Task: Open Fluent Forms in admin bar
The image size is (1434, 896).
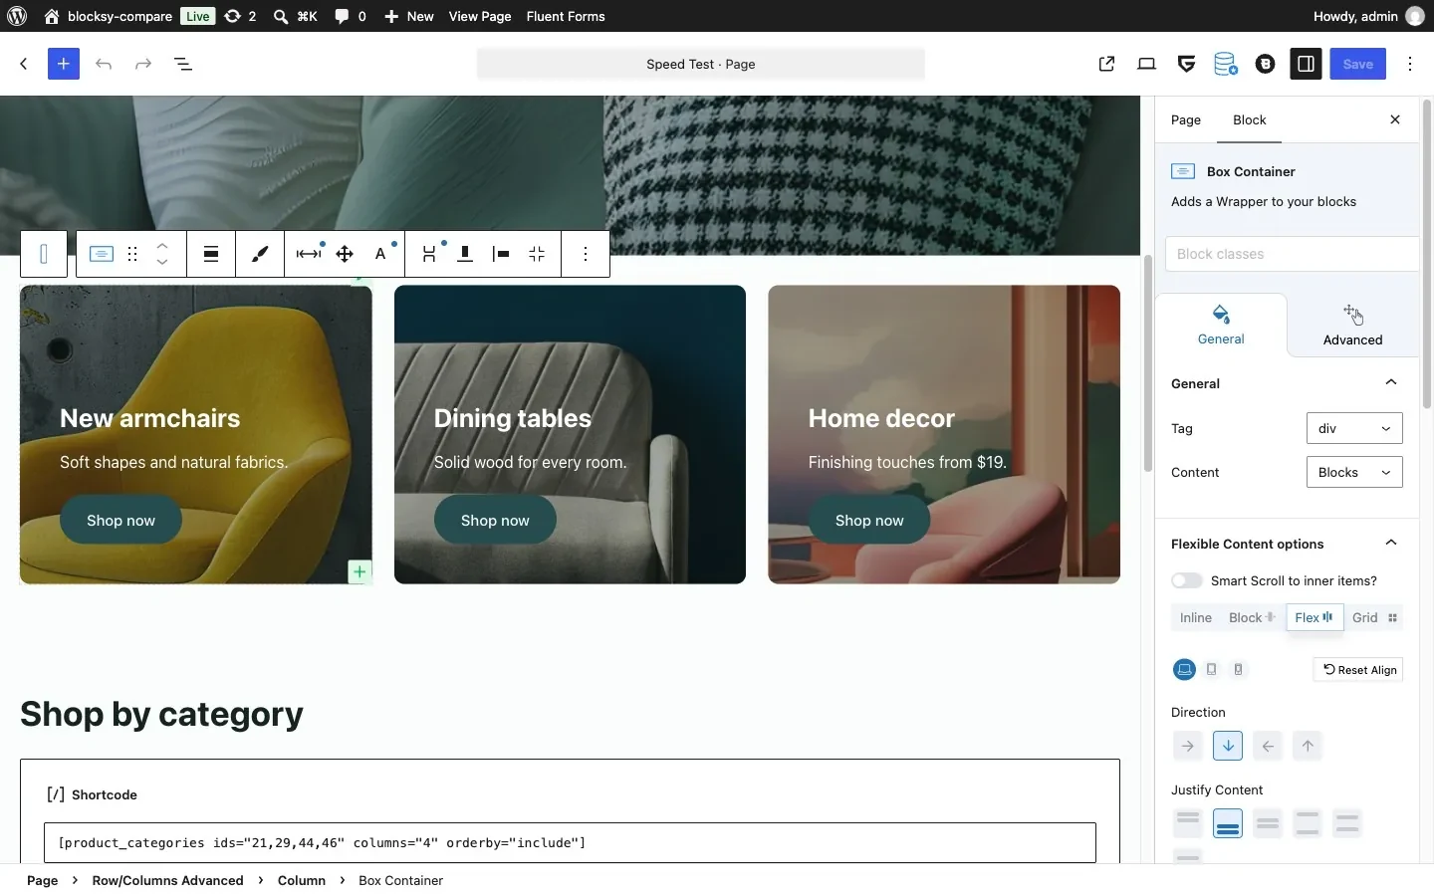Action: [x=566, y=16]
